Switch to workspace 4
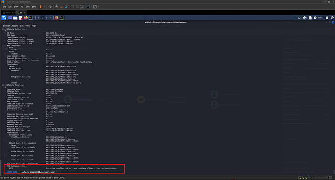 [x=51, y=18]
